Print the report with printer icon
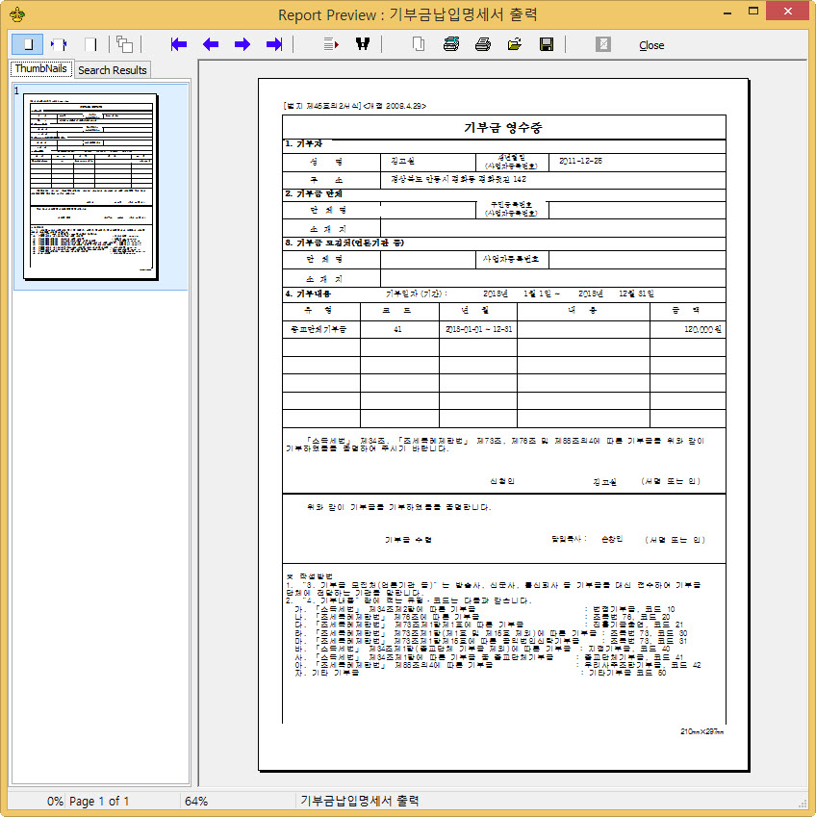 tap(483, 44)
